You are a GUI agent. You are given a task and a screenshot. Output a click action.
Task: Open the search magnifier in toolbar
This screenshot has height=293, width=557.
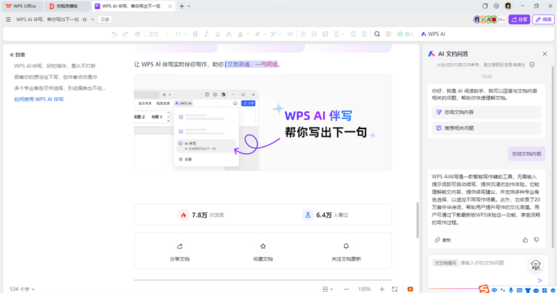[x=377, y=34]
